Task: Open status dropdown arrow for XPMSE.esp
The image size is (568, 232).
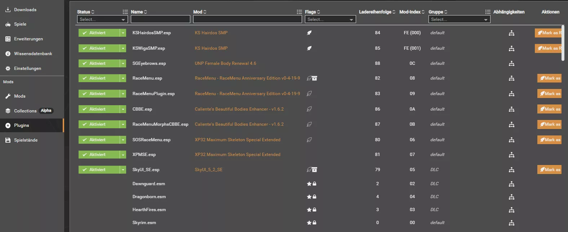Action: pyautogui.click(x=123, y=155)
